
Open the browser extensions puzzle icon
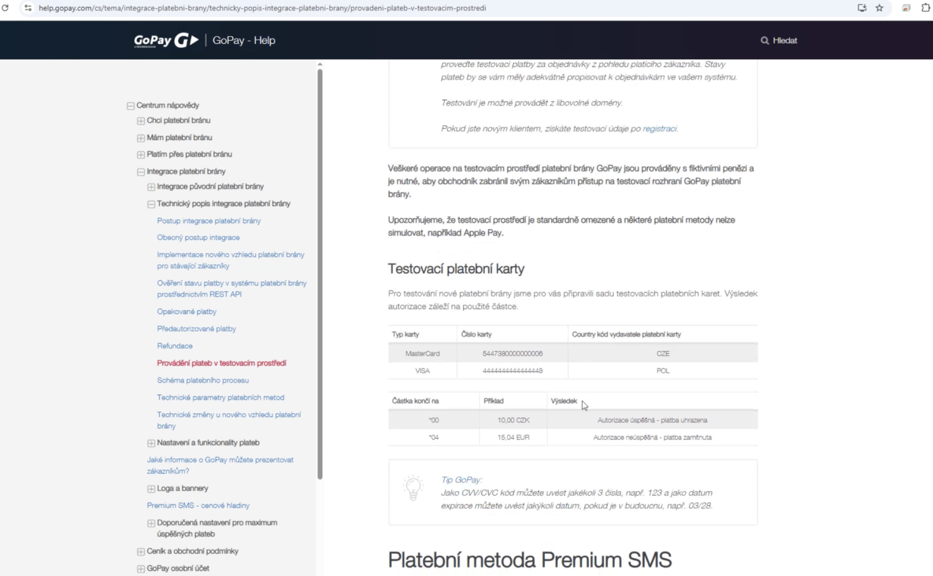coord(926,8)
